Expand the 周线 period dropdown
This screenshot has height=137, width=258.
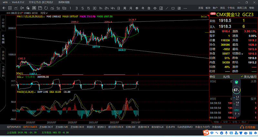(44, 13)
